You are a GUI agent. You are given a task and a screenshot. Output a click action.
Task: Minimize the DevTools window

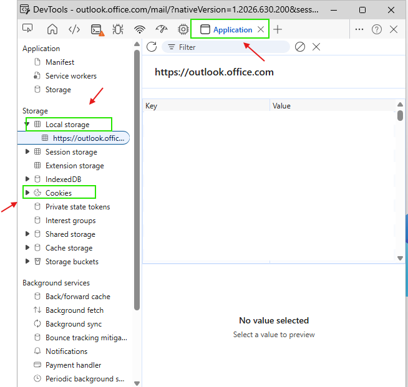(334, 11)
